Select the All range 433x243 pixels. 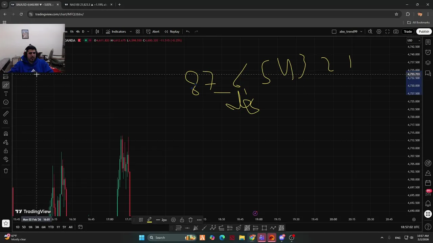[x=70, y=227]
